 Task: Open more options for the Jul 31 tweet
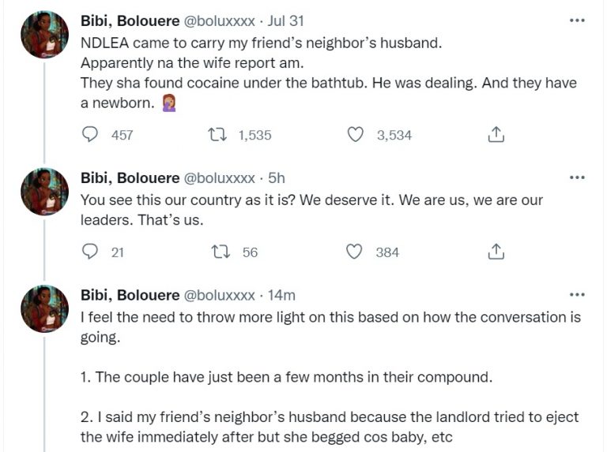577,21
